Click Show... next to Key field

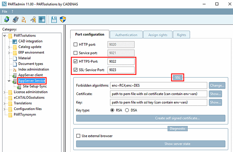(215, 102)
